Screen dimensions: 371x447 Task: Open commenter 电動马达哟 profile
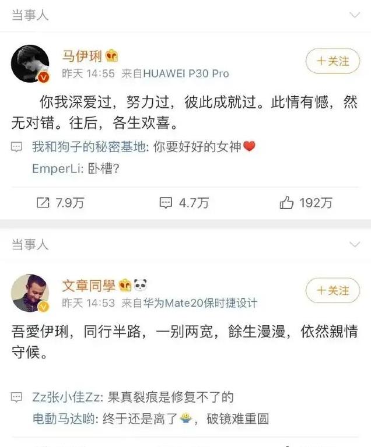(x=64, y=419)
